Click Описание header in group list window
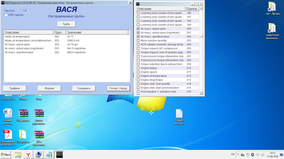The image size is (284, 159). coord(160,9)
